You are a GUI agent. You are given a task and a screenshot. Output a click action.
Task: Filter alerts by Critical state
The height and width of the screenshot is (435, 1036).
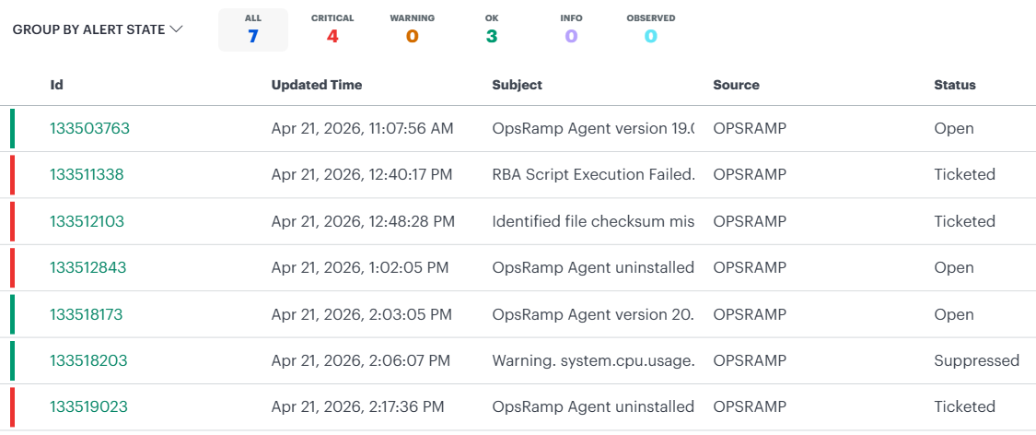click(x=332, y=29)
